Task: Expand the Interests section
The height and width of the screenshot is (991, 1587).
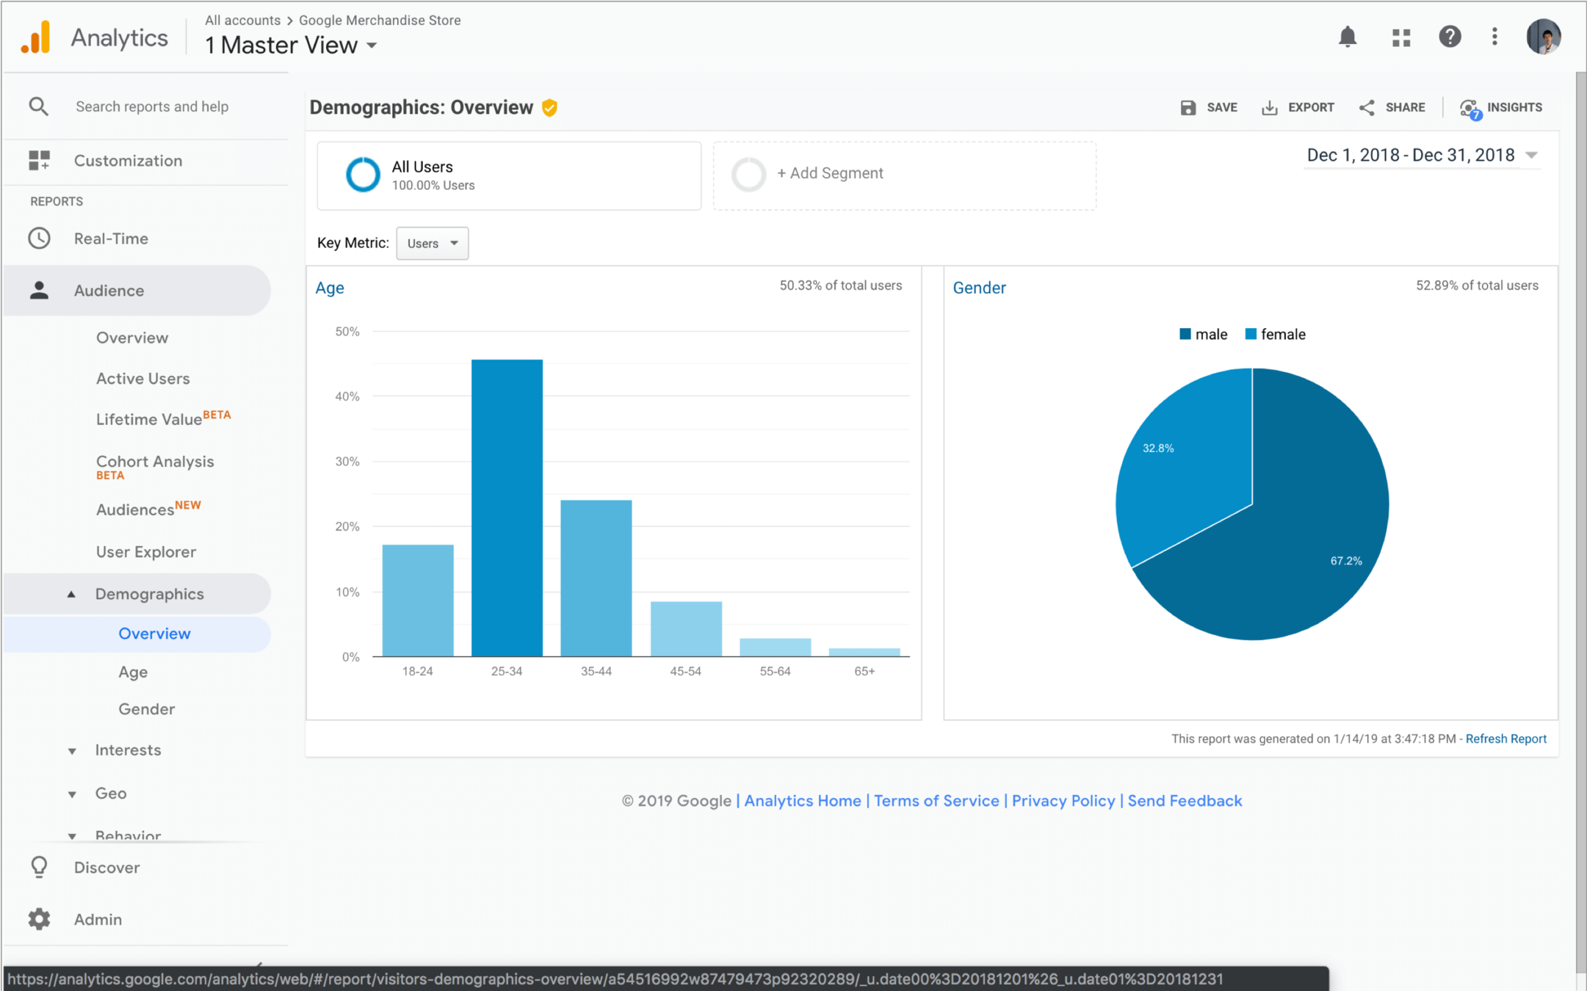Action: point(127,750)
